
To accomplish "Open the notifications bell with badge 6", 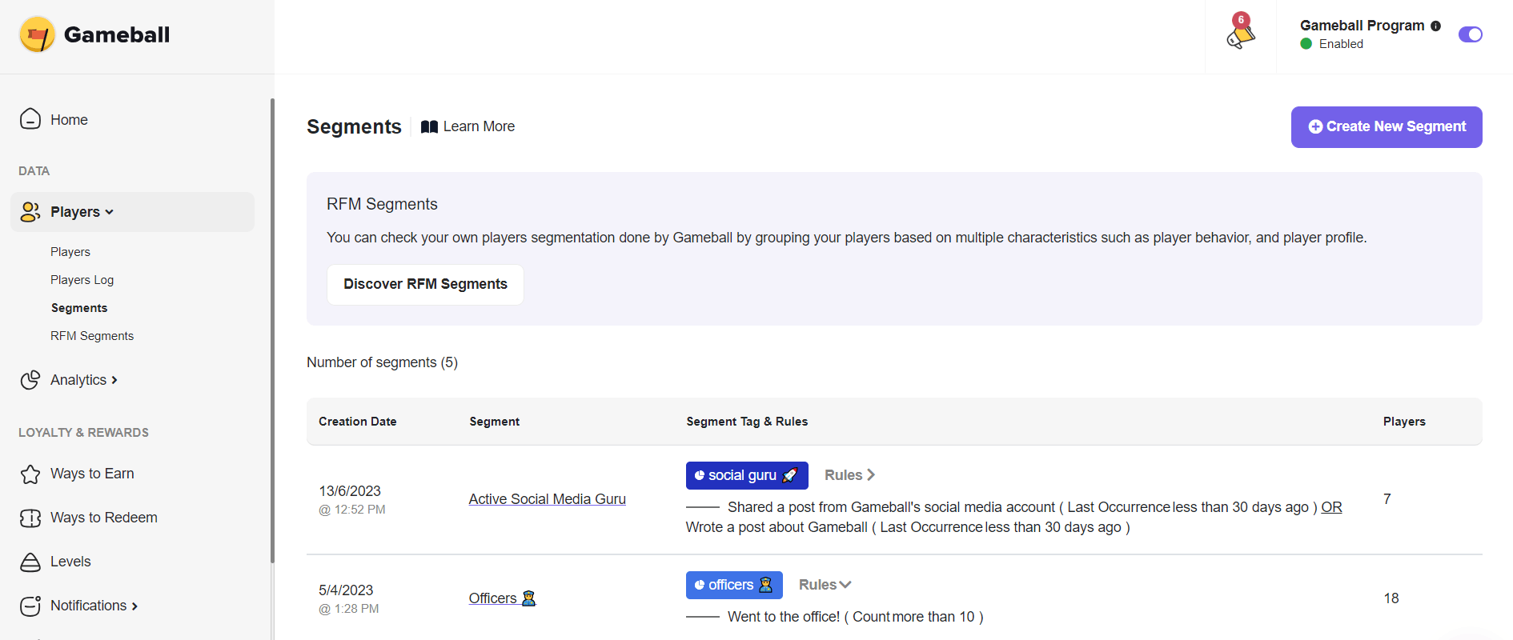I will pyautogui.click(x=1241, y=32).
